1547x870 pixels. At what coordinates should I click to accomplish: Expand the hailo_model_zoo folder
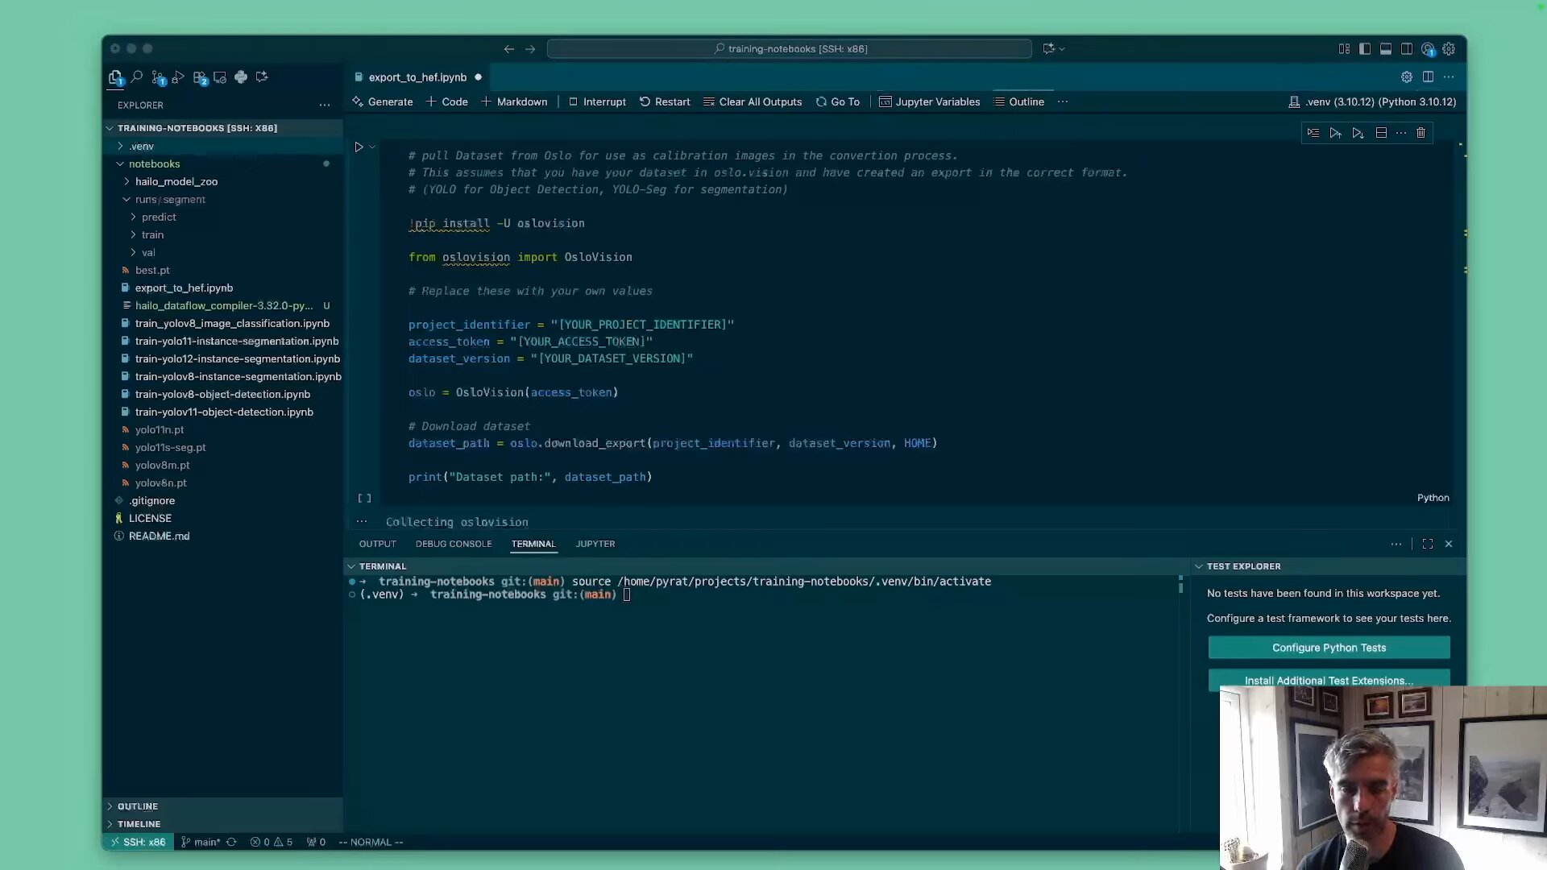coord(176,182)
